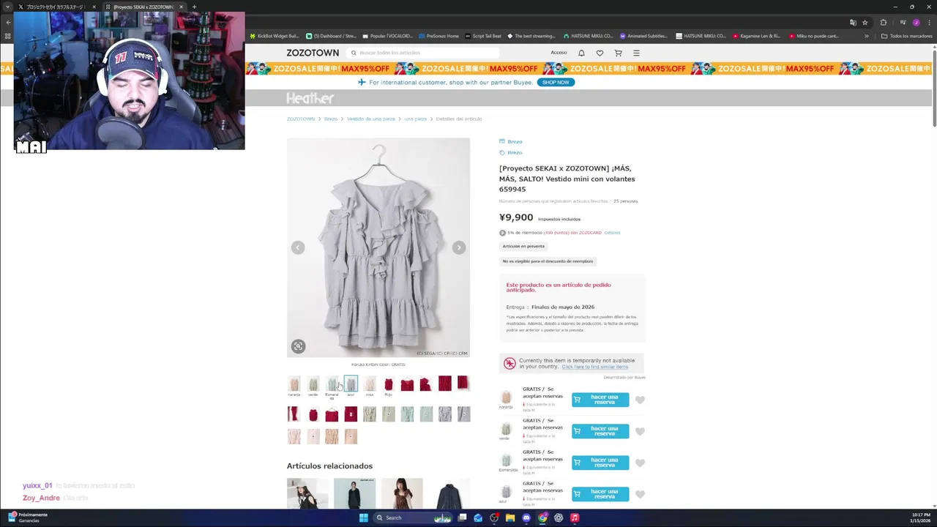Go to una pieza breadcrumb

click(x=415, y=119)
